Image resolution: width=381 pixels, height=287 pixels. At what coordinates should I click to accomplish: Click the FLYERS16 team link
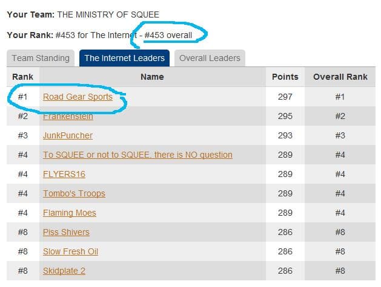click(x=64, y=174)
